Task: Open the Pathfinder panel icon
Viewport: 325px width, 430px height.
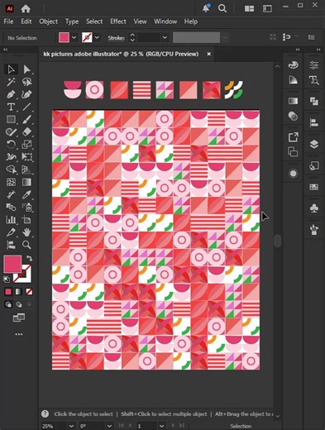Action: [314, 101]
